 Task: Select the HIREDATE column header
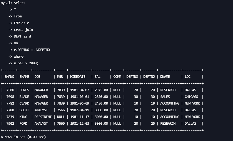tap(78, 76)
